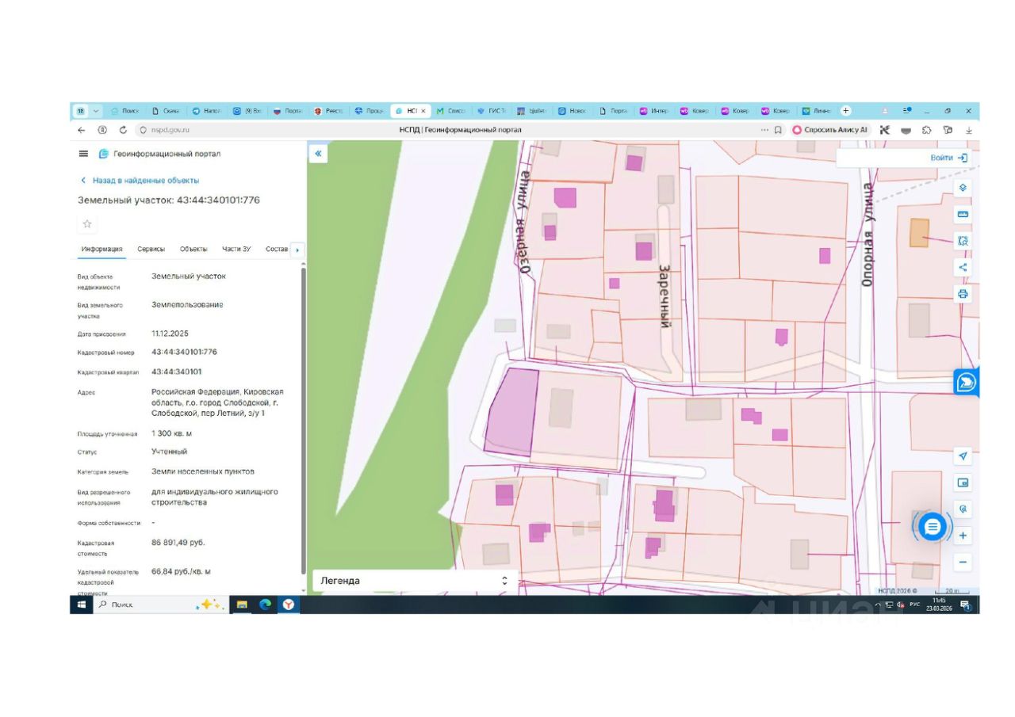The image size is (1015, 717).
Task: Open the Windows Start menu
Action: [81, 604]
